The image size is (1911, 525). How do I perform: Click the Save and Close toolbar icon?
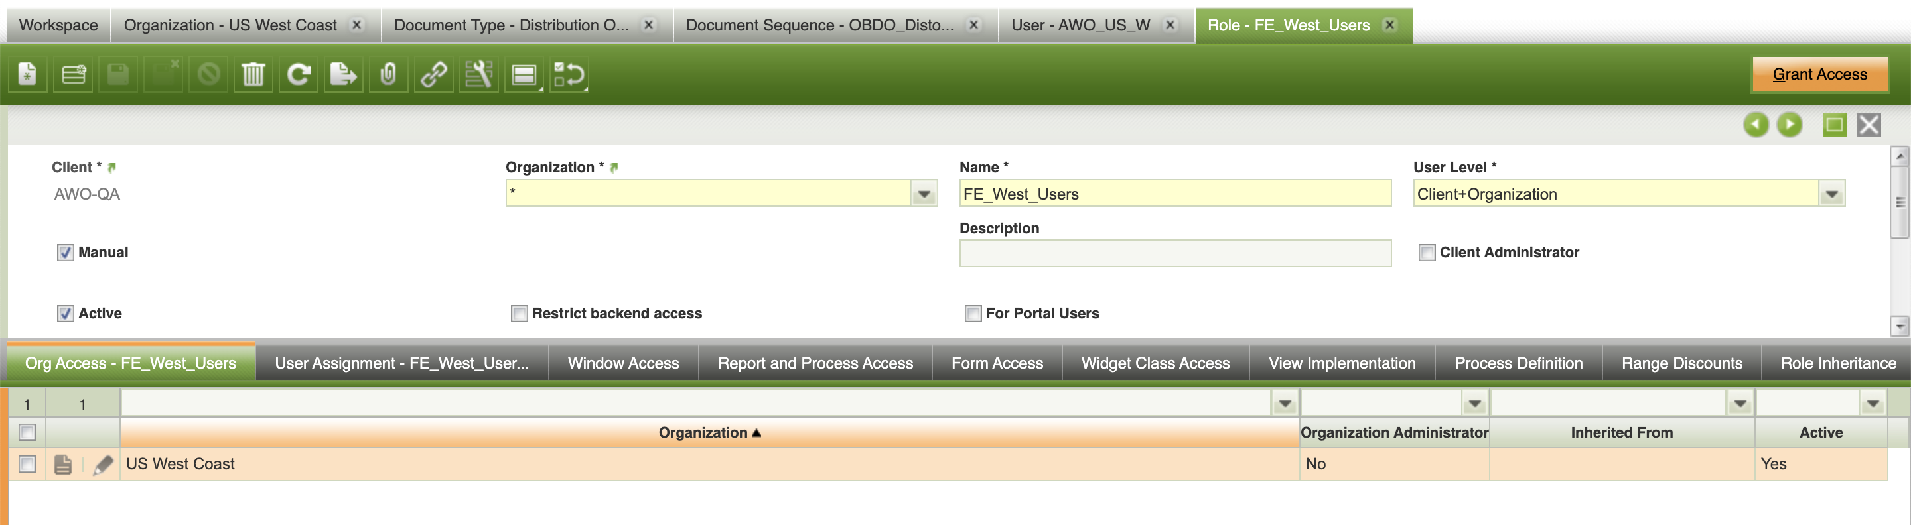(163, 74)
